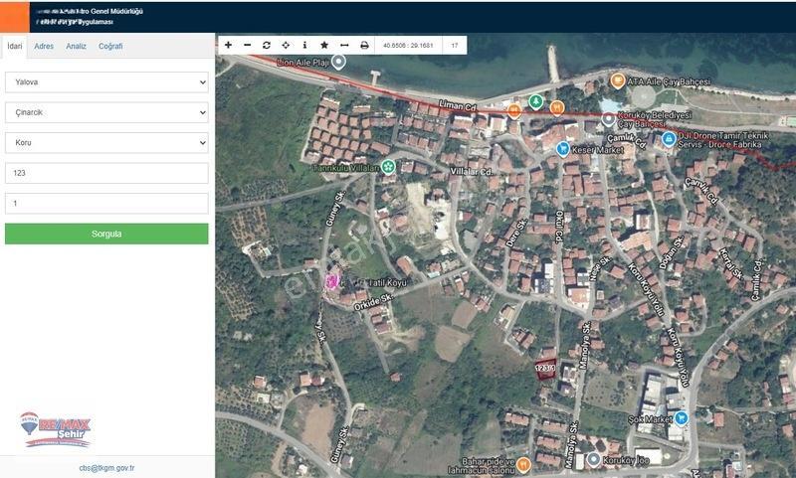Click the Tanrıkulu Villaları green marker
Image resolution: width=796 pixels, height=478 pixels.
point(388,166)
